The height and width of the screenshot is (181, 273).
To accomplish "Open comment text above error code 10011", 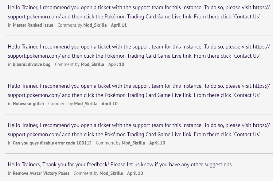I will coord(139,130).
